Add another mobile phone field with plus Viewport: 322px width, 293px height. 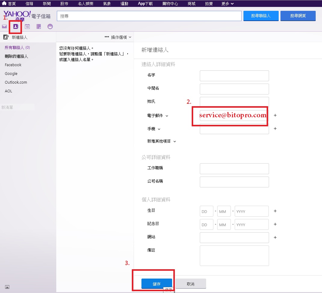pos(275,128)
